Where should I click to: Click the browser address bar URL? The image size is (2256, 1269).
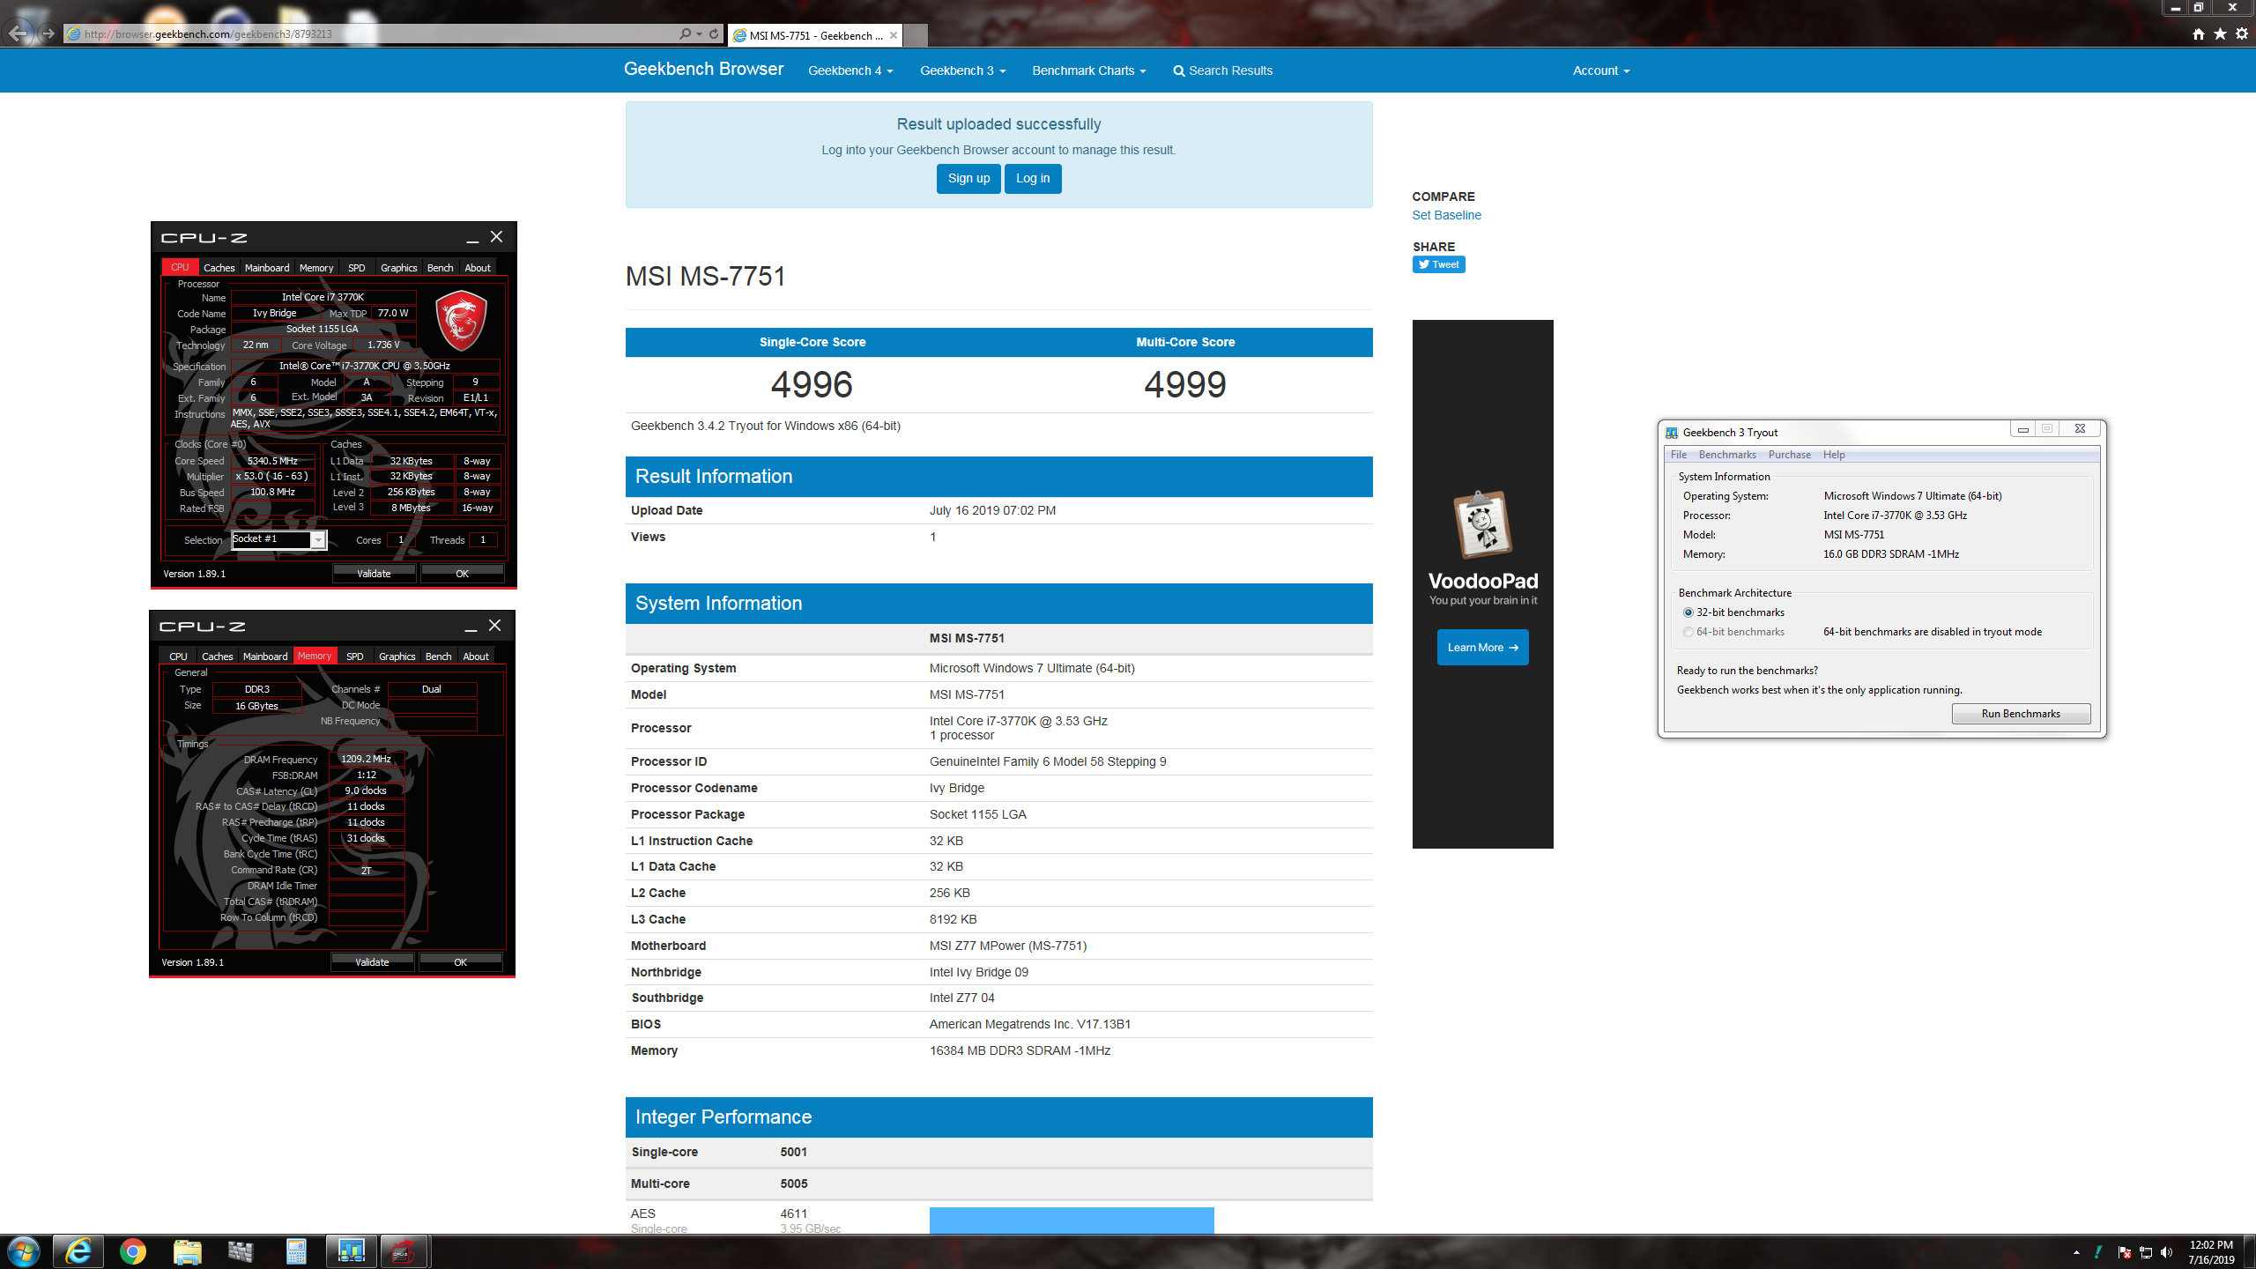coord(208,34)
